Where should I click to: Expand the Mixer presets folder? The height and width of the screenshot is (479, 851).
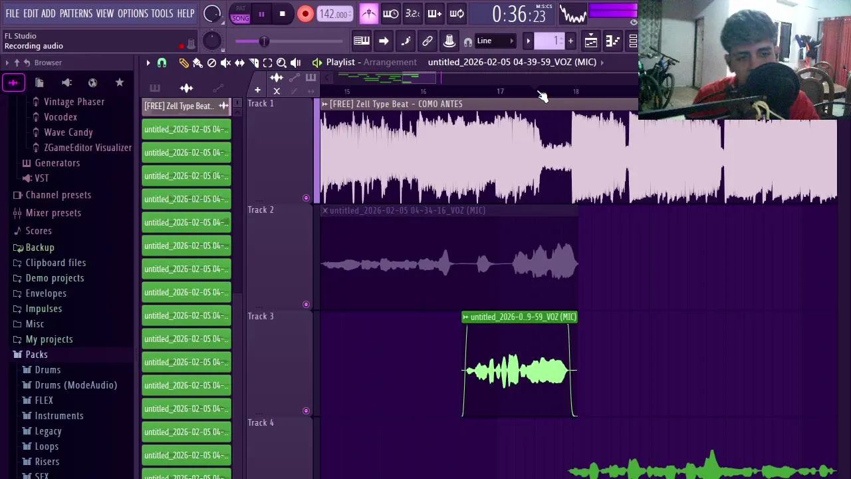(53, 213)
